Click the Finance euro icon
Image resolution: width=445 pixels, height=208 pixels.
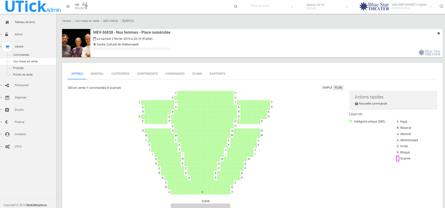[7, 122]
